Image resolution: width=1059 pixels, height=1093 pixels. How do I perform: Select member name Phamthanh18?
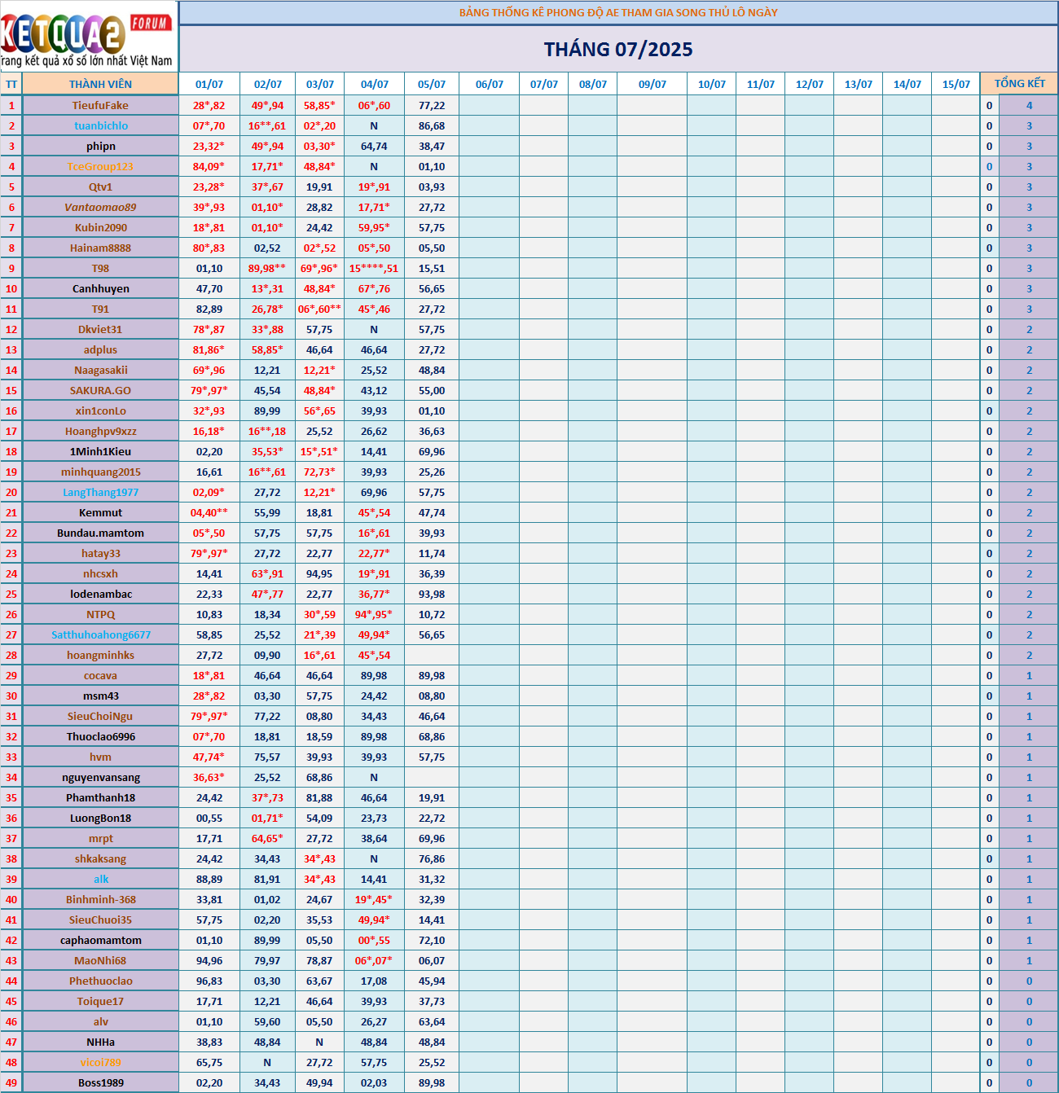[x=100, y=797]
